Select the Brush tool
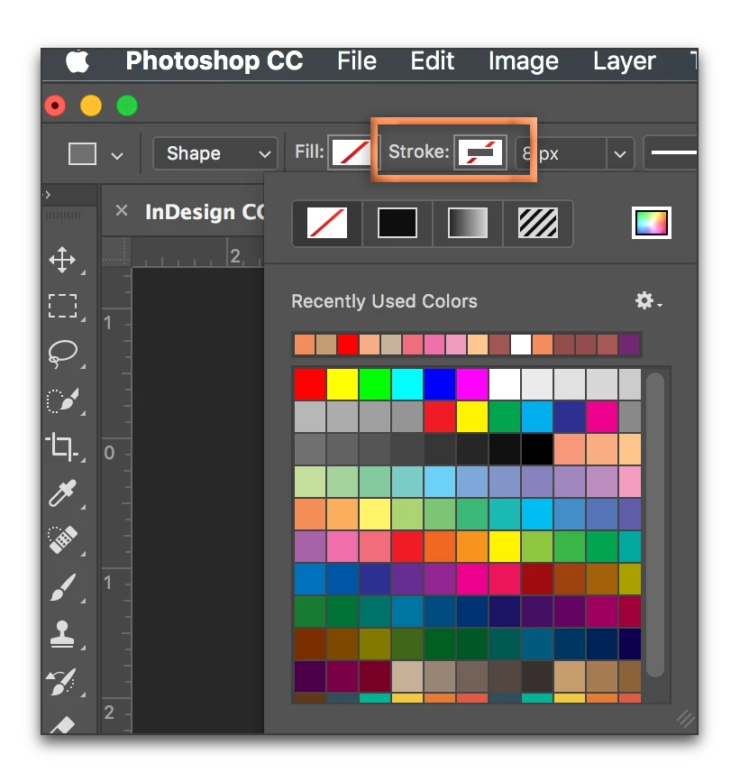 click(x=63, y=587)
